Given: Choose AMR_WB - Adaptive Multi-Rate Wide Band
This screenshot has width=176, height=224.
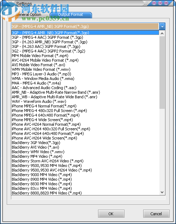Looking at the screenshot, I should coord(85,97).
